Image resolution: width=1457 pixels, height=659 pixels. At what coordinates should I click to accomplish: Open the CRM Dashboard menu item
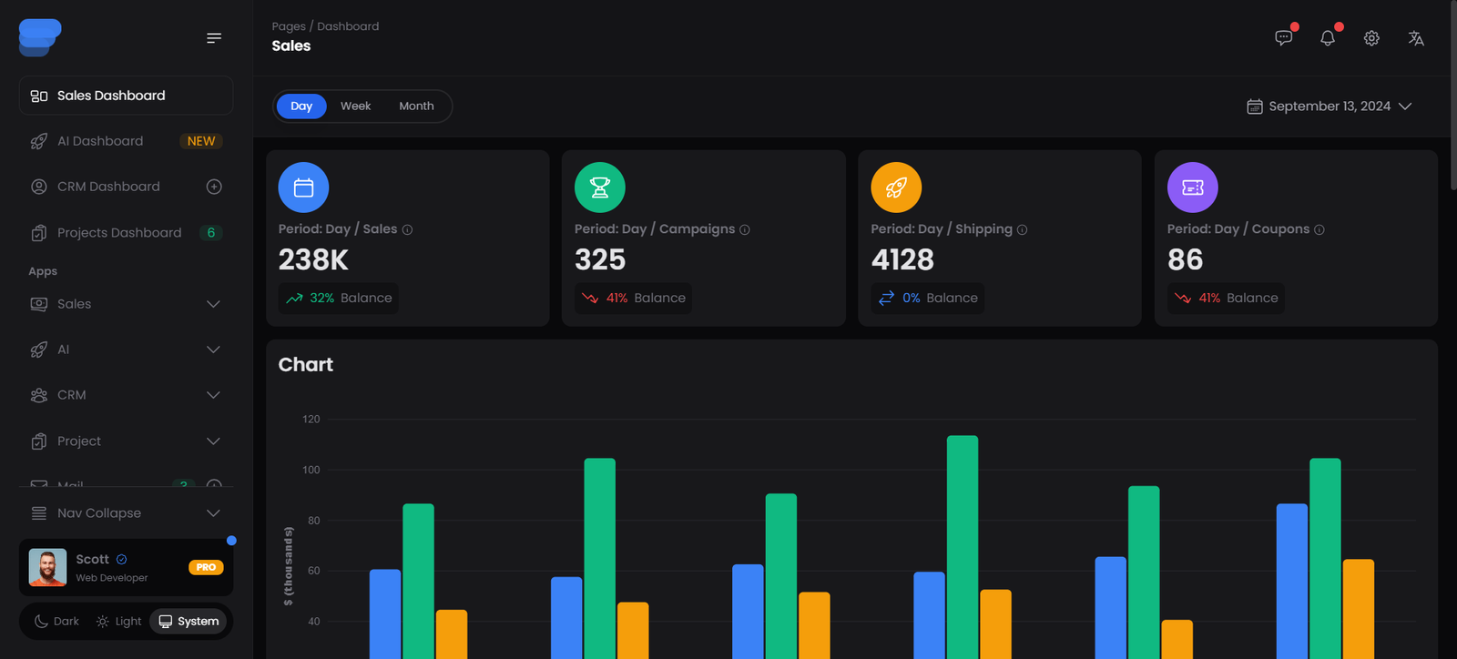(x=126, y=187)
